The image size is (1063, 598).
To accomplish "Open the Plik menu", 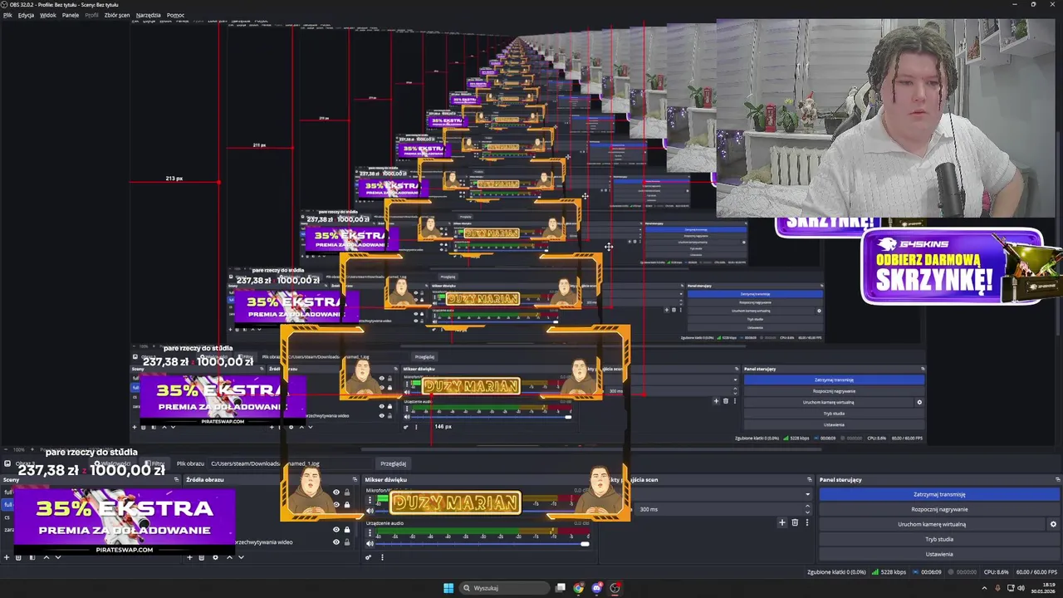I will pos(7,15).
